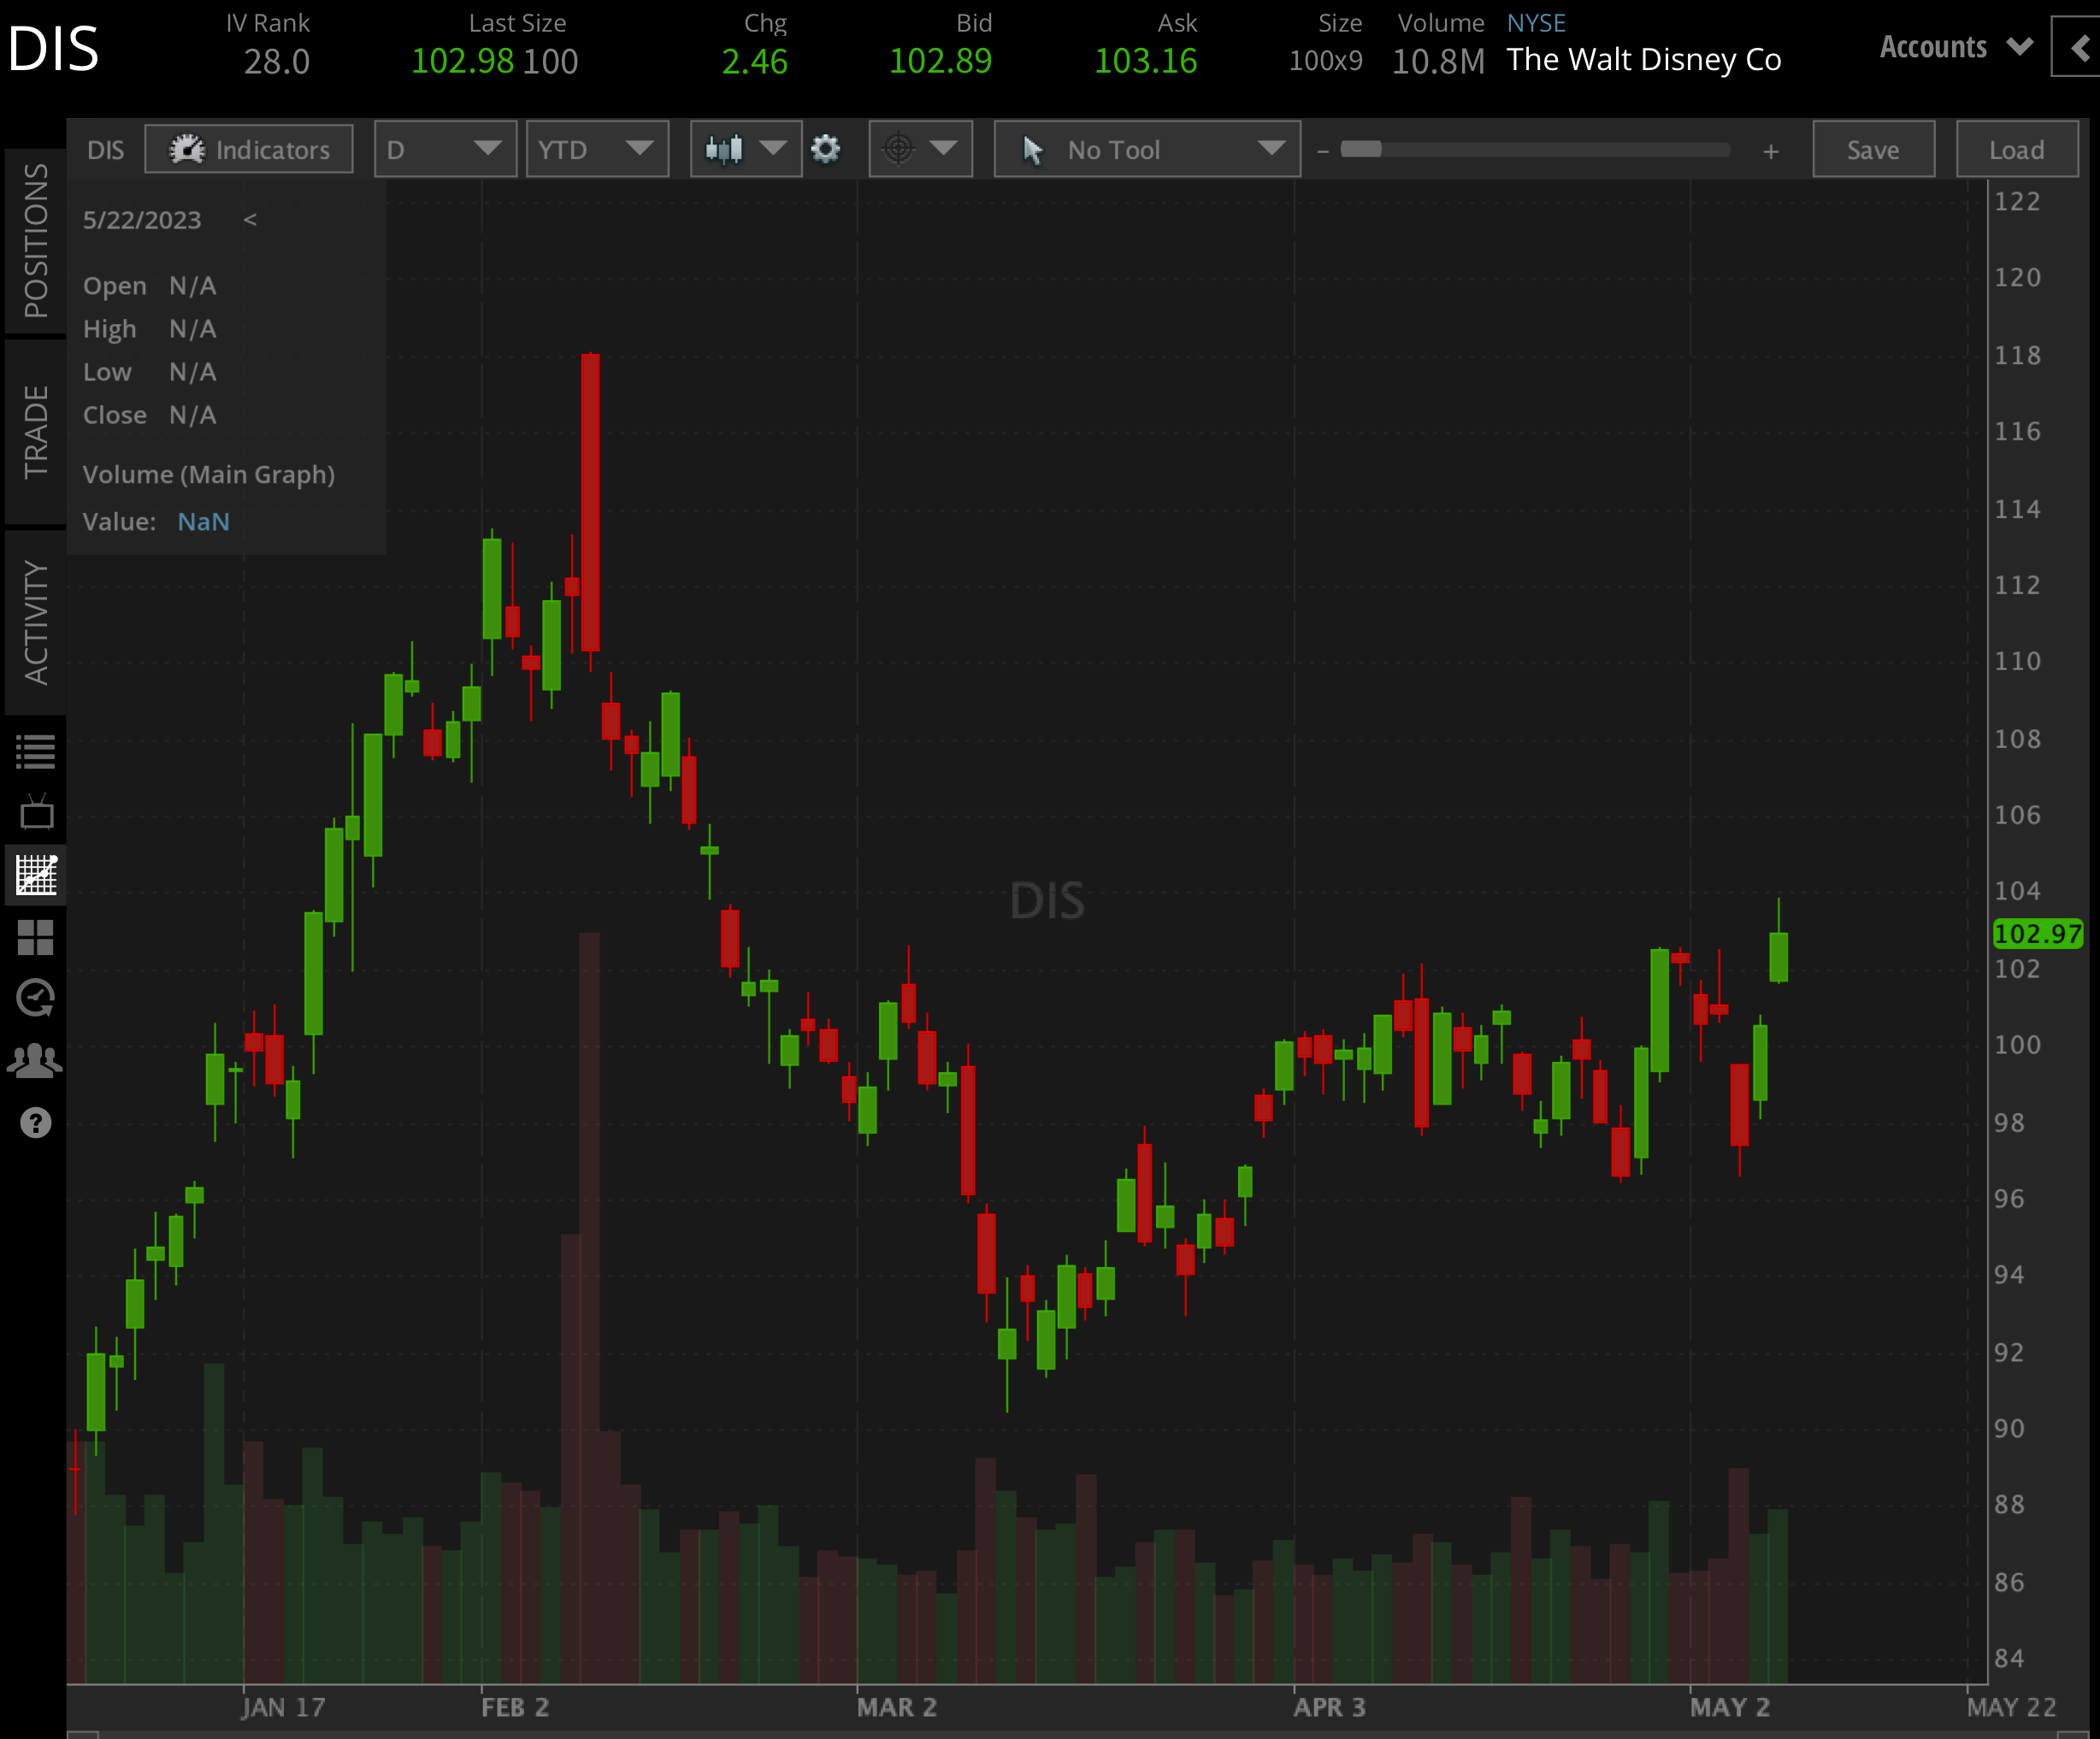The width and height of the screenshot is (2100, 1739).
Task: Open the chart settings gear
Action: coord(826,148)
